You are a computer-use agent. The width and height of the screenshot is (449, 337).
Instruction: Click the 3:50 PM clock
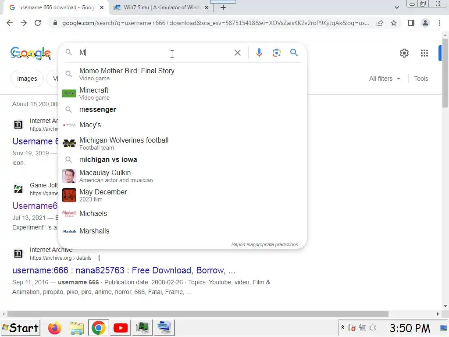pos(410,328)
